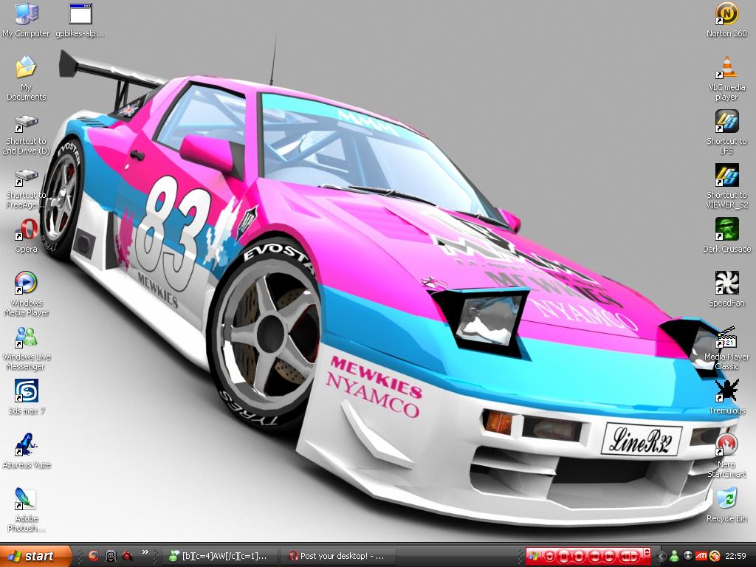Select Shortcut to 2nd Drive (D) icon
The image size is (756, 567).
[x=26, y=134]
